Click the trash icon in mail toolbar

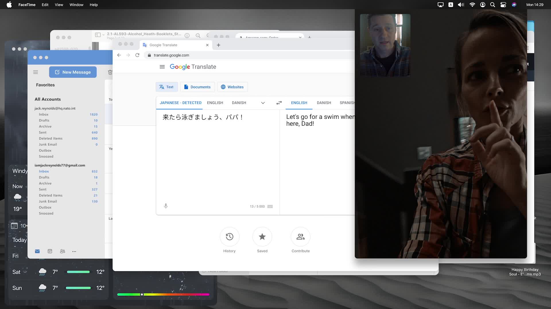[110, 72]
